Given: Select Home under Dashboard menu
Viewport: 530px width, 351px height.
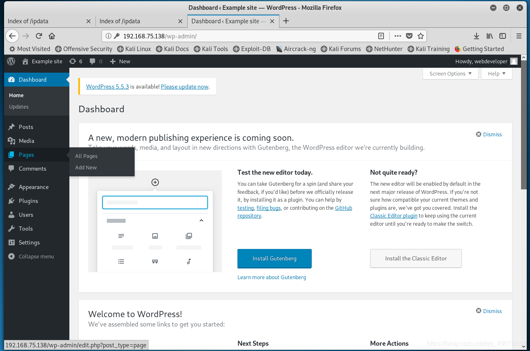Looking at the screenshot, I should tap(16, 95).
